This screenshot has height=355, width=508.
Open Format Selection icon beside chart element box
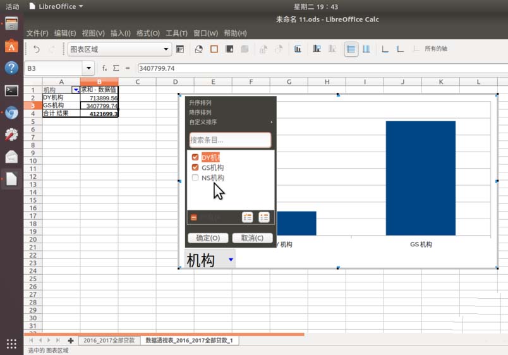click(x=180, y=49)
